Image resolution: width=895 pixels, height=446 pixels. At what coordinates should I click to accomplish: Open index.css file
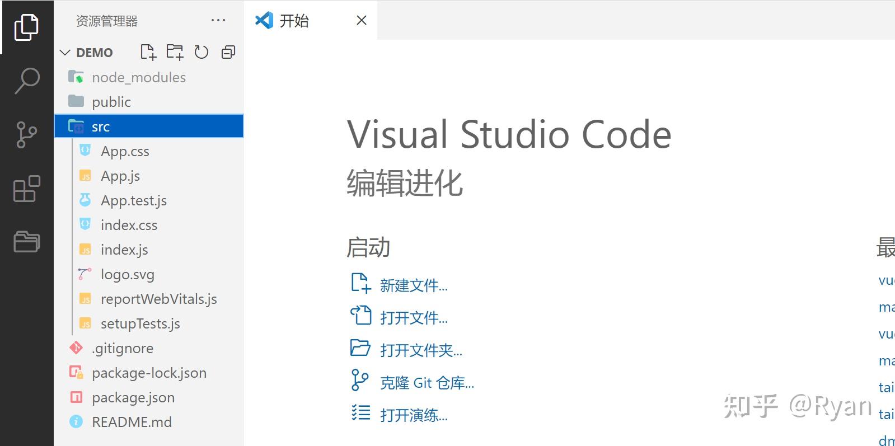(149, 225)
